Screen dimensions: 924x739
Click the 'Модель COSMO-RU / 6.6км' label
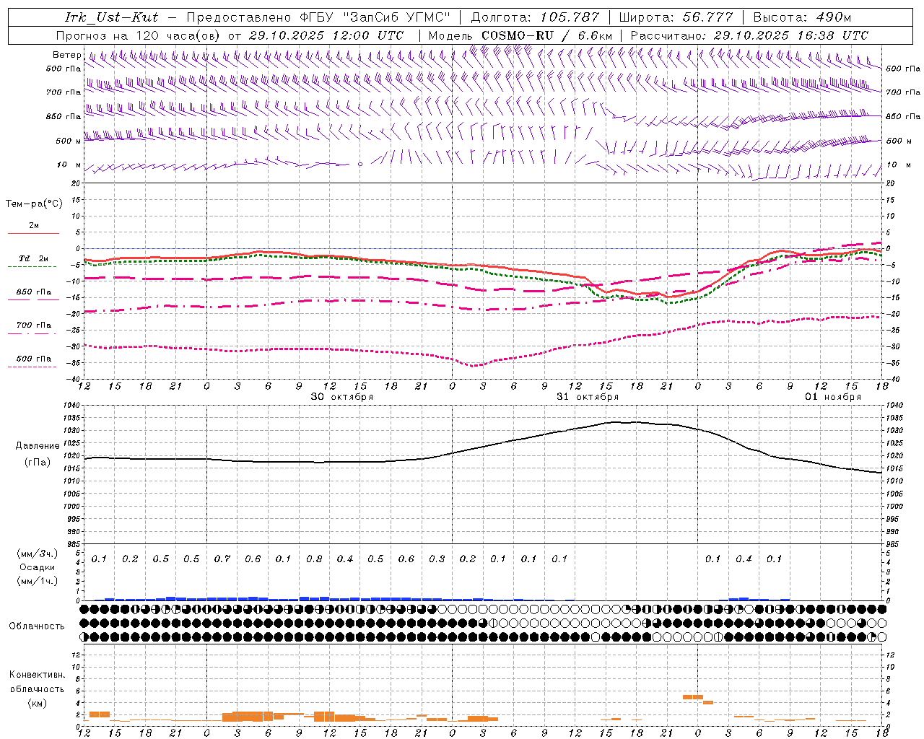click(520, 35)
